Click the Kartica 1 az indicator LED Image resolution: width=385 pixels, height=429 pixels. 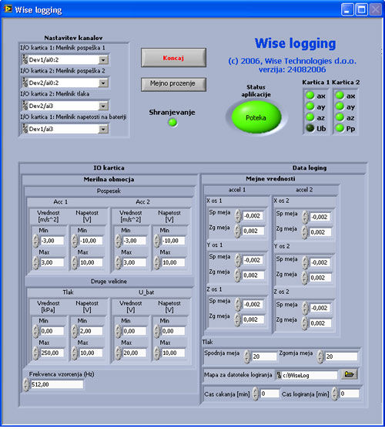coord(310,117)
